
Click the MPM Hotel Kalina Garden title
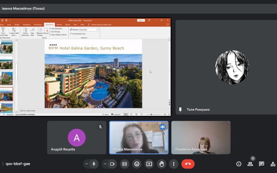tap(86, 48)
